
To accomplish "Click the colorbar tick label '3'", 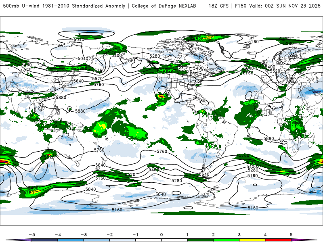I will click(x=239, y=235).
